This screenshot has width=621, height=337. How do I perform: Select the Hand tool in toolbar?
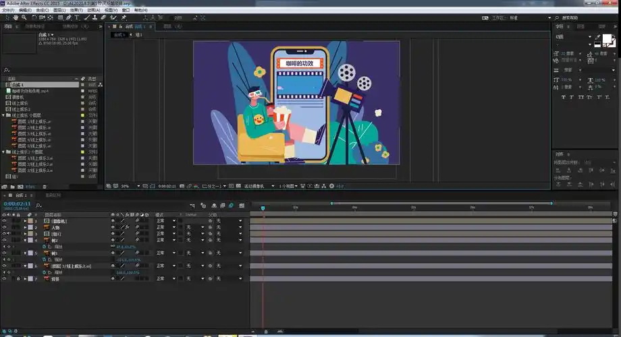tap(14, 17)
